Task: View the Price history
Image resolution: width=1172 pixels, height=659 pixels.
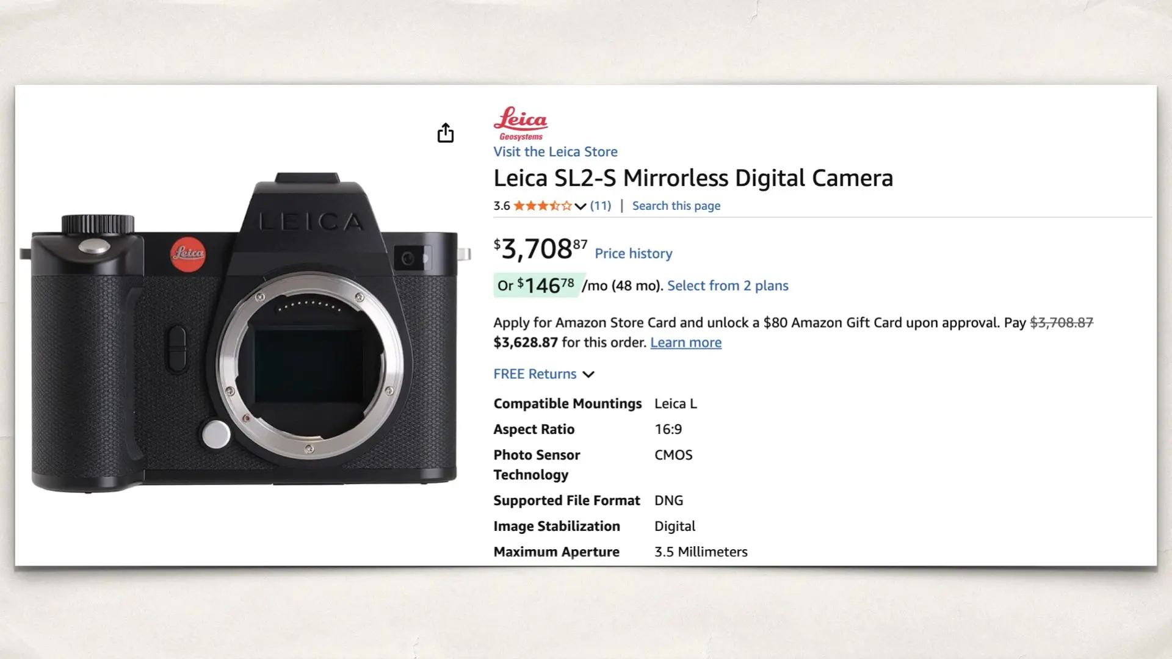Action: point(633,253)
